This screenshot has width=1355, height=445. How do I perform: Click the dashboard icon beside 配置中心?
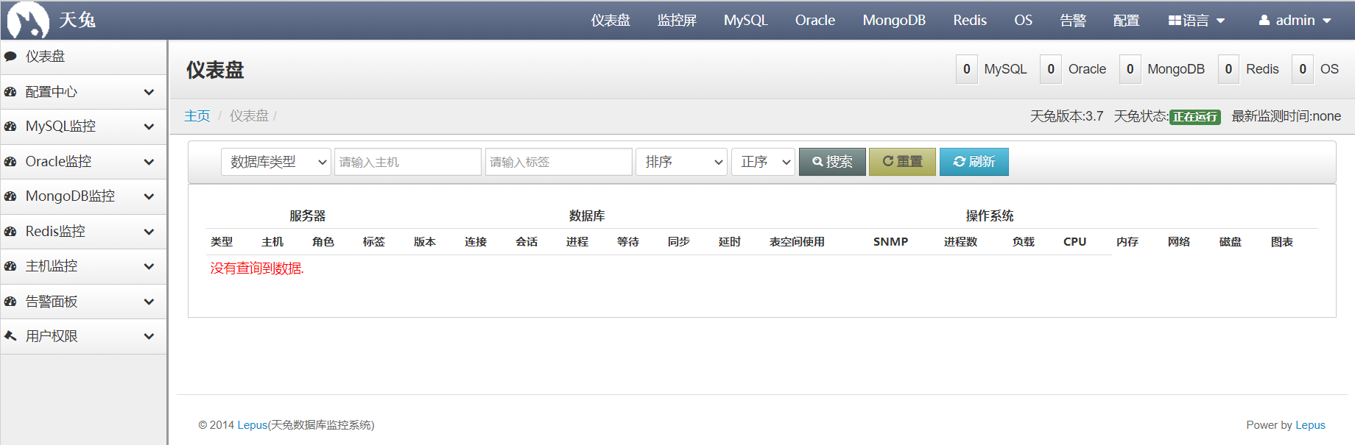(10, 92)
